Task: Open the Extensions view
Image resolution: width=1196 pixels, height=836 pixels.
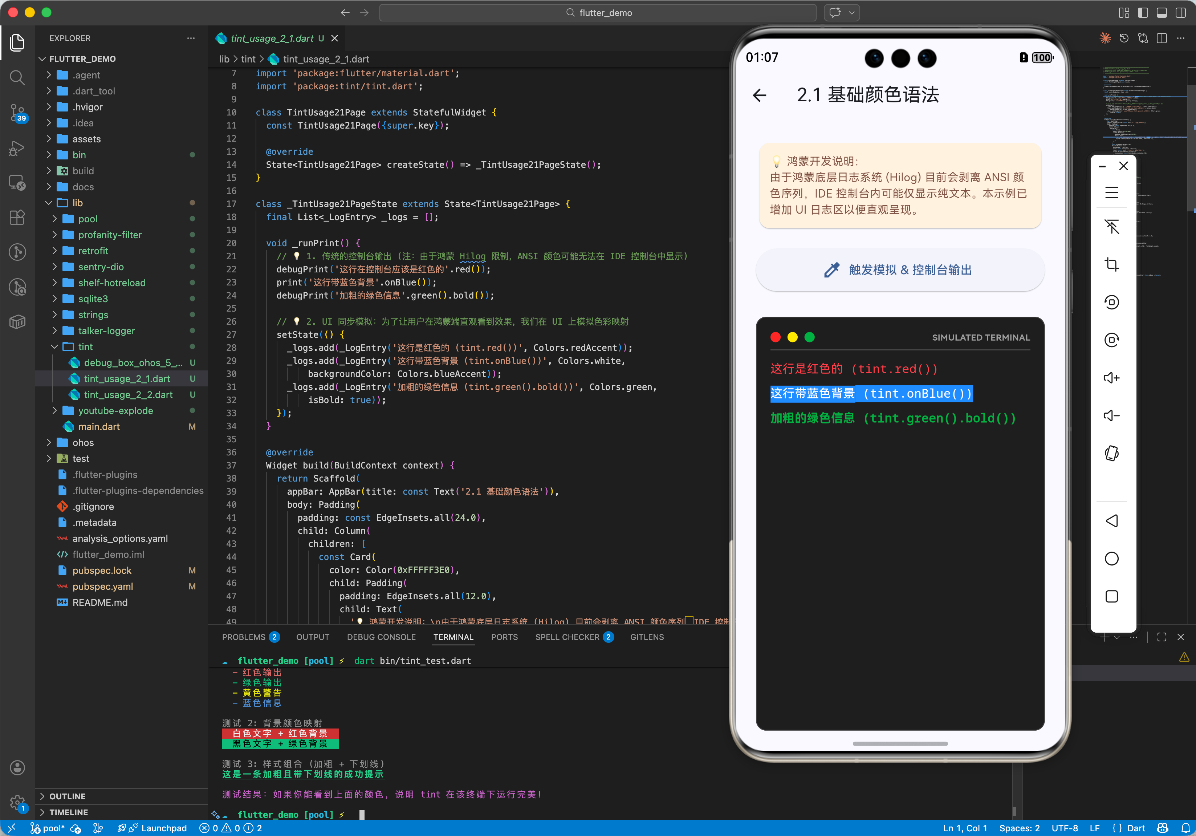Action: pyautogui.click(x=17, y=217)
